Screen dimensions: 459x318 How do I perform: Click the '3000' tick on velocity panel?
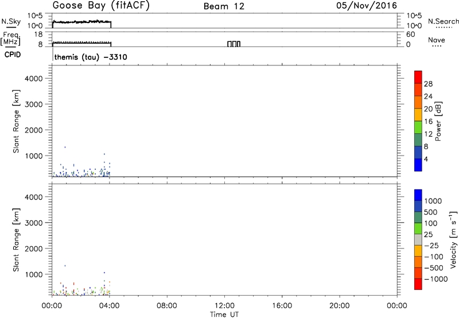(34, 223)
